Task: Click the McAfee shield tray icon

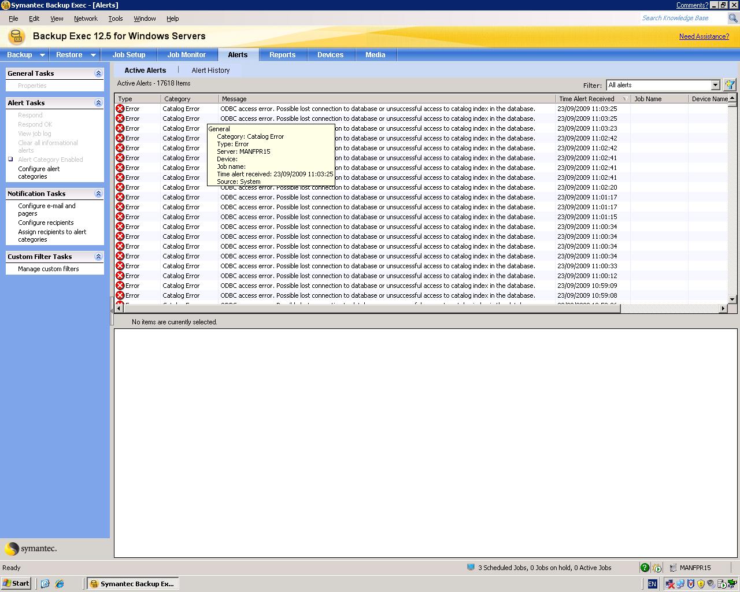Action: click(x=690, y=583)
